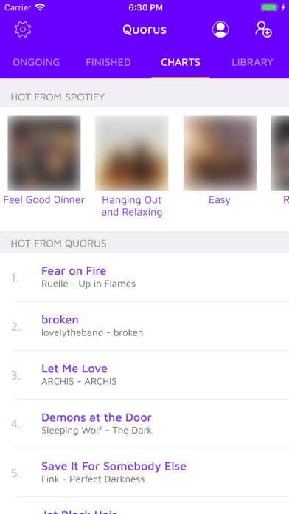
Task: Tap the Feel Good Dinner label
Action: 44,200
